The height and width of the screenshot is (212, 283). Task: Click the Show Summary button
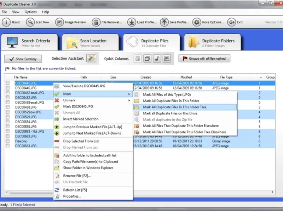tap(23, 59)
